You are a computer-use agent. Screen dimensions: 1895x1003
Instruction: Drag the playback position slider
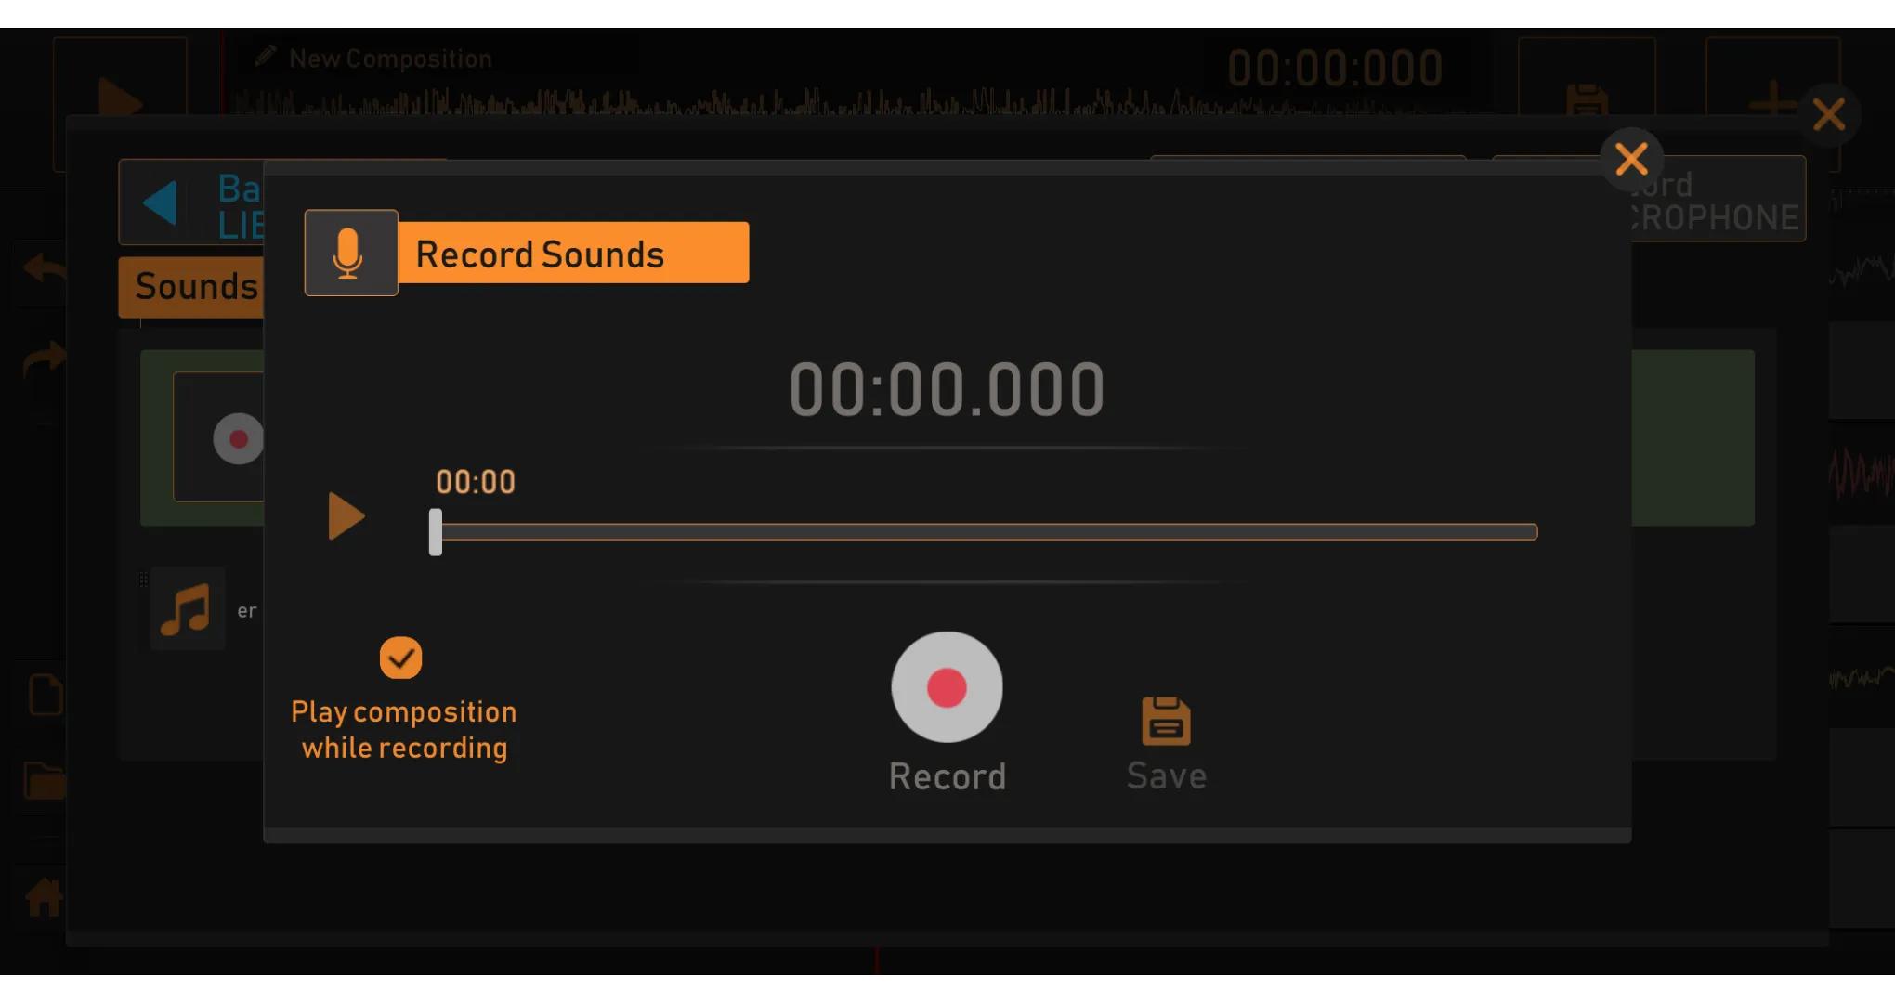pyautogui.click(x=438, y=529)
